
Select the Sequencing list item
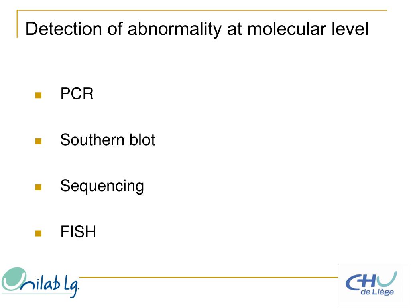[x=102, y=186]
